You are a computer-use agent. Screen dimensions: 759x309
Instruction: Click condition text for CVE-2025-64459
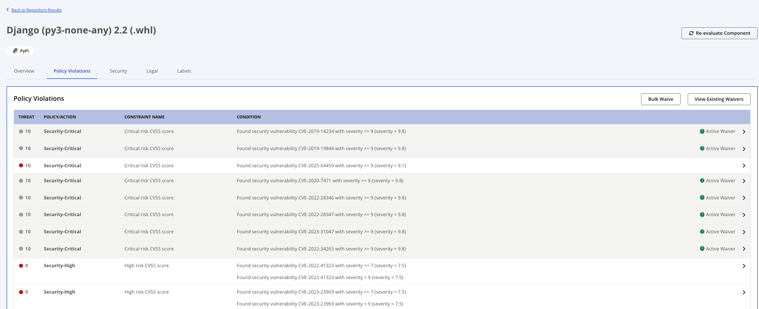click(x=321, y=166)
